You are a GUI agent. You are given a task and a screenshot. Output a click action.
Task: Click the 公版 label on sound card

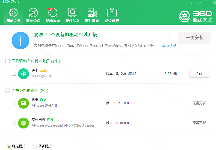[43, 71]
